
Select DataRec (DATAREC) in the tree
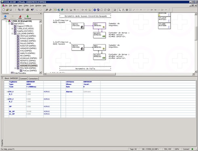tap(25, 31)
